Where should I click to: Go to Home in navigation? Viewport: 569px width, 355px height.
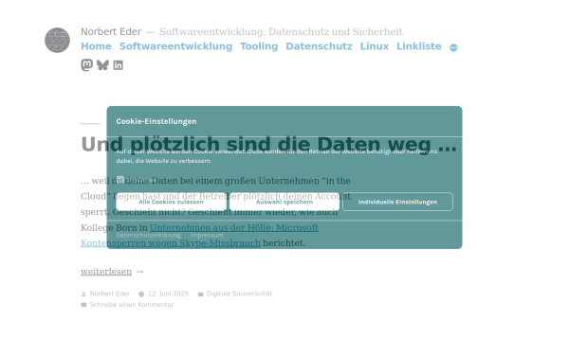96,46
